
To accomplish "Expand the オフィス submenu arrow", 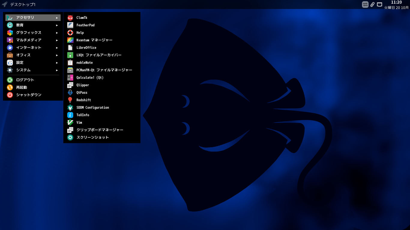I will click(x=57, y=55).
